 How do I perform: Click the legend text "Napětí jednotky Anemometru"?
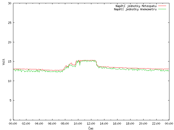click(x=135, y=9)
